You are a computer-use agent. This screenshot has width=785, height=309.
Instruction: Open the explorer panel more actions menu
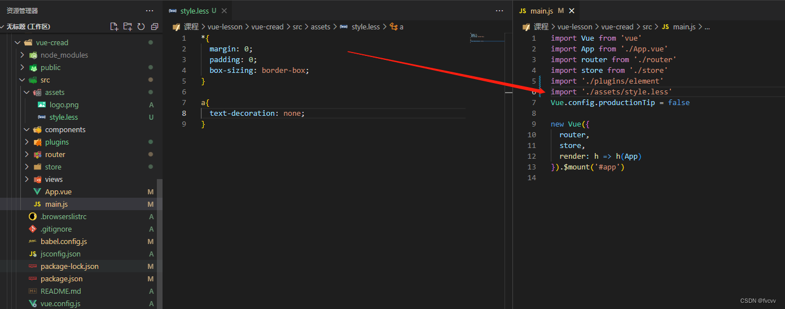coord(150,11)
